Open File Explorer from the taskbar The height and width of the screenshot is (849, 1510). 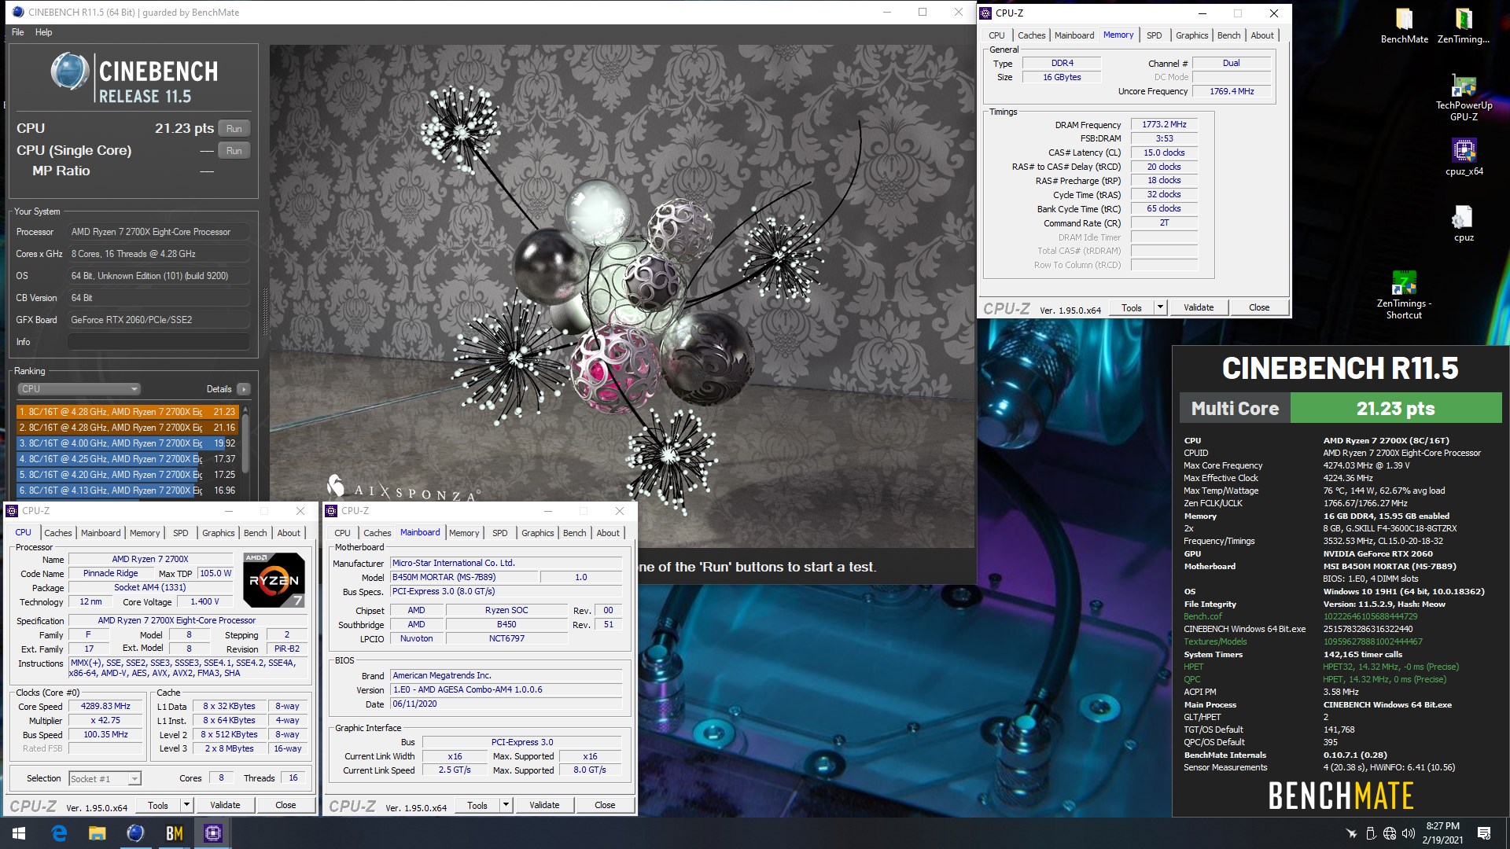(x=97, y=833)
